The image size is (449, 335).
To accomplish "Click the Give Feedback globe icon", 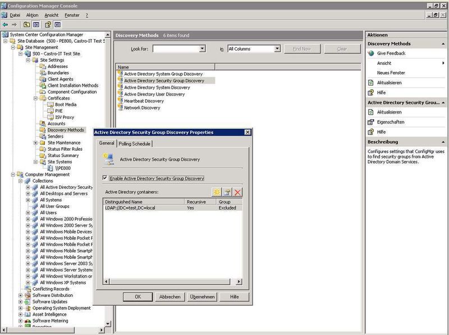I will (x=371, y=53).
